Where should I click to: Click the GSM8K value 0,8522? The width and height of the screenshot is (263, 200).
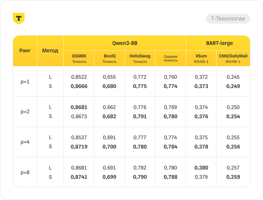click(x=79, y=77)
